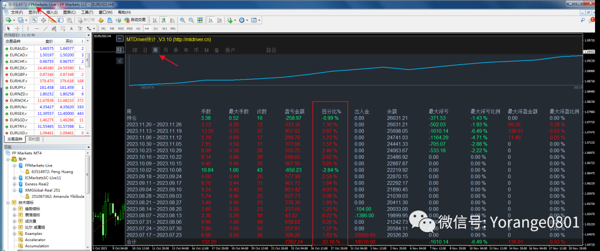Screen dimensions: 600x251
Task: Select the arrow cursor tool
Action: point(8,28)
